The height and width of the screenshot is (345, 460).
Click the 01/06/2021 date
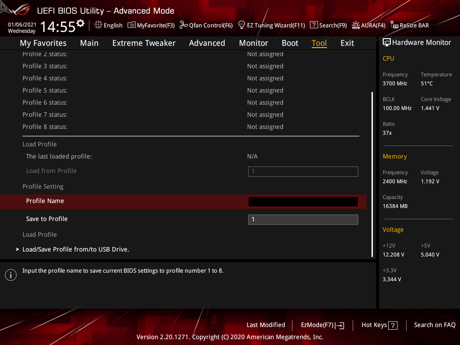tap(22, 25)
